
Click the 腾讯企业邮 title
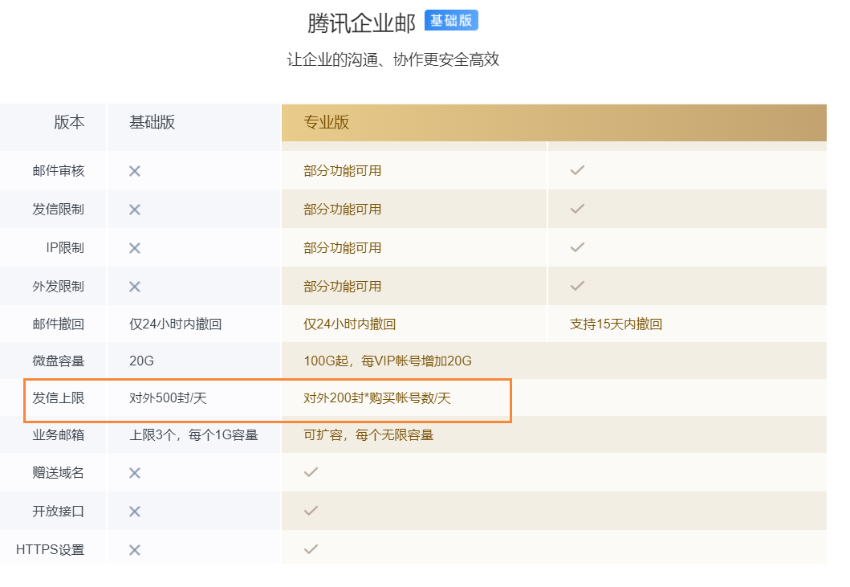tap(361, 23)
